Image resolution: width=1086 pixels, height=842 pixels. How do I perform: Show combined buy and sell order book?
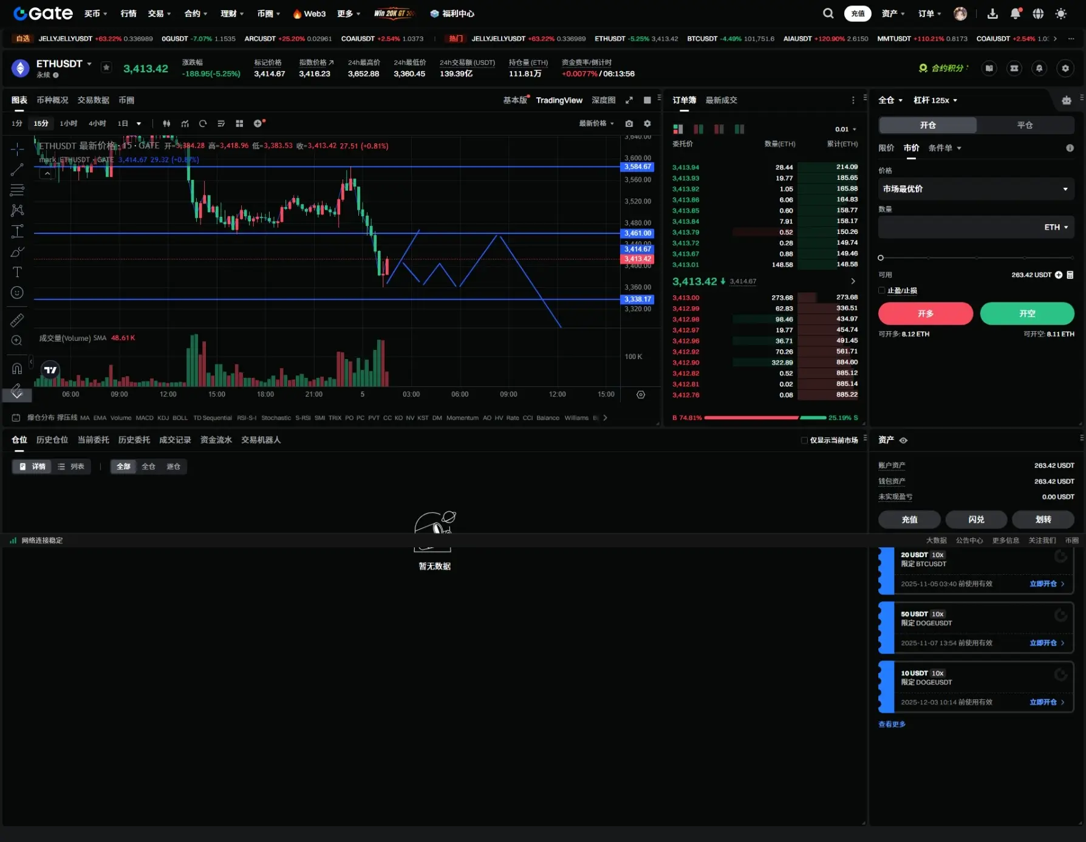[678, 129]
